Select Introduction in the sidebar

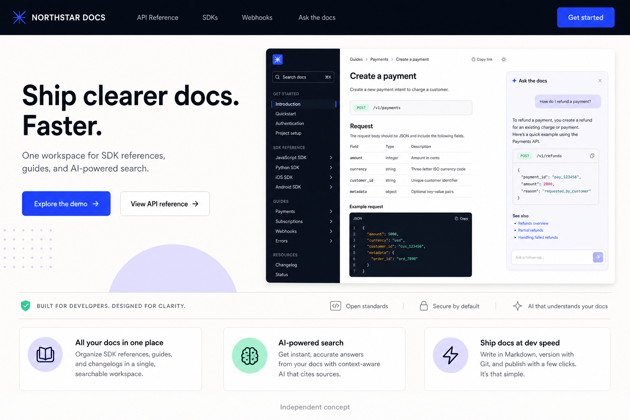coord(304,104)
